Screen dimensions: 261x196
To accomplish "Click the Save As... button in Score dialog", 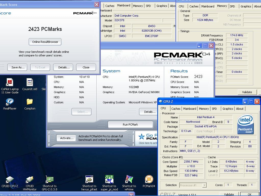I will tap(17, 67).
